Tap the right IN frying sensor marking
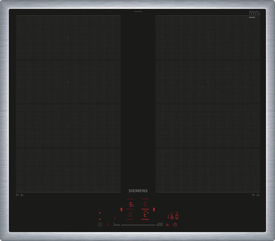 [x=256, y=195]
